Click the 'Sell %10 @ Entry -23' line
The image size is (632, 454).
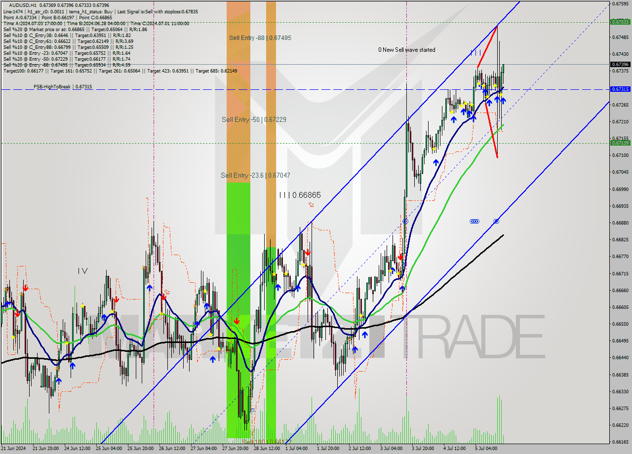(x=67, y=53)
